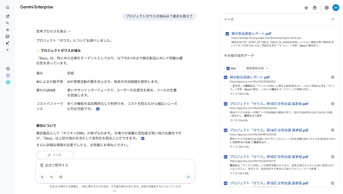Click the サイズ: 108.7 KB text
Screen dimensions: 343x194
(240, 147)
